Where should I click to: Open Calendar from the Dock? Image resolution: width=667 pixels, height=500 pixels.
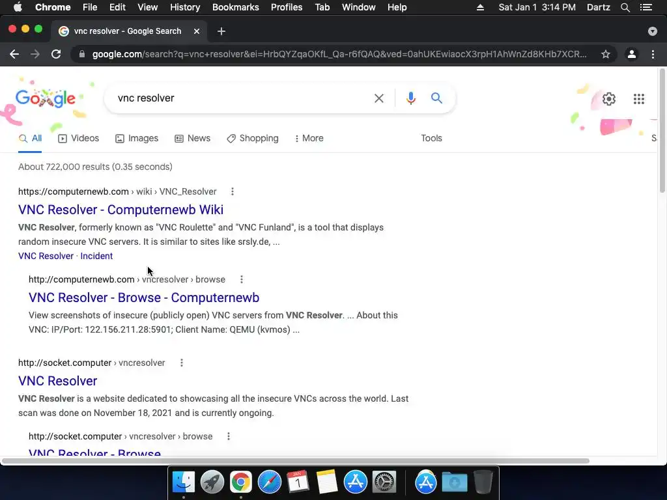coord(298,482)
